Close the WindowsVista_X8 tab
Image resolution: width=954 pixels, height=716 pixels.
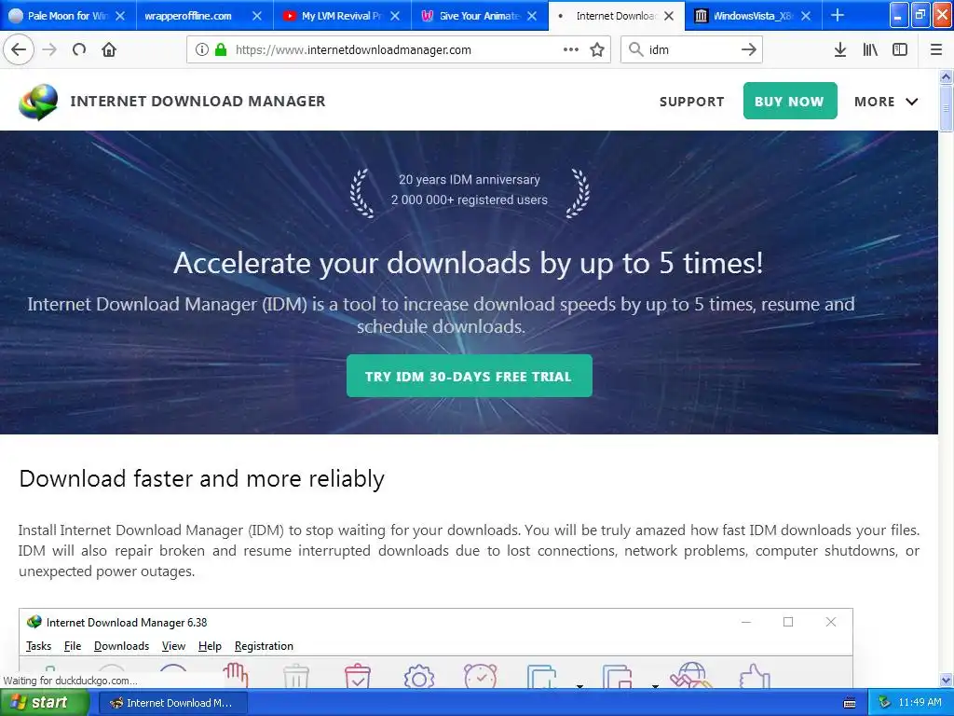(806, 16)
